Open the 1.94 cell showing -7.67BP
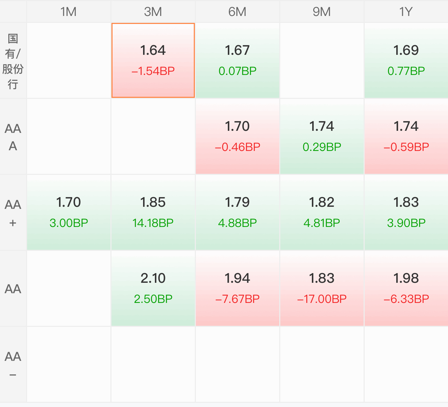This screenshot has height=407, width=448. pos(237,288)
